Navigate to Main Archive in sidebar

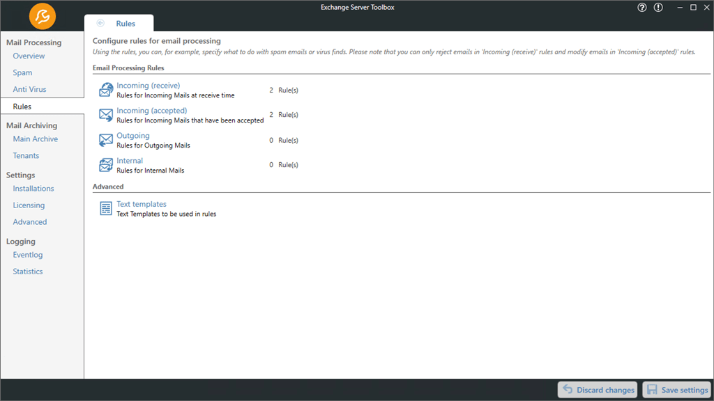click(x=35, y=139)
